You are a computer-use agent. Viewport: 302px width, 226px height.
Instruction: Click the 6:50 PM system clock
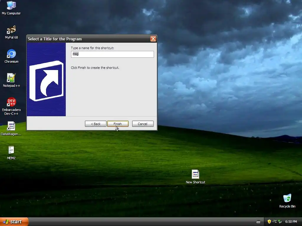(x=291, y=222)
